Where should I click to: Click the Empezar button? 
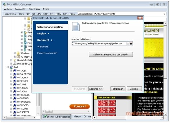(118, 89)
